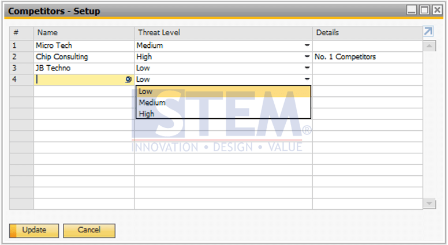Select the JB Techno name cell
Viewport: 448px width, 245px height.
click(84, 68)
